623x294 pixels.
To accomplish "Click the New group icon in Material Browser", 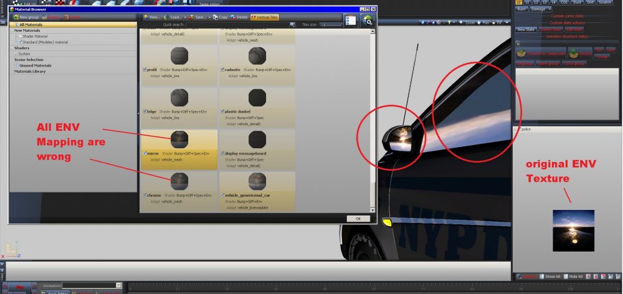I will 16,17.
